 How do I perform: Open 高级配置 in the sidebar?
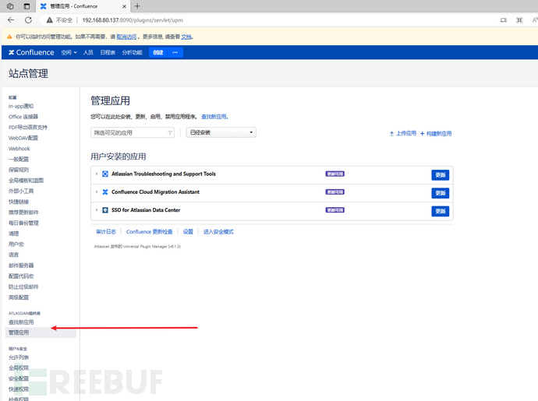click(19, 297)
